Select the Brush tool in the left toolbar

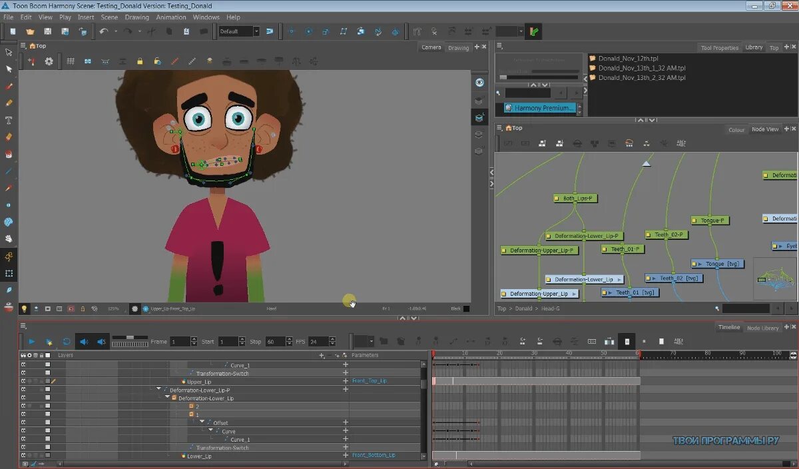(x=9, y=86)
